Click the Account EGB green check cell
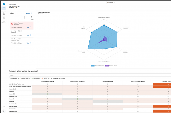Viewport: 171px width, 113px height. [x=47, y=94]
